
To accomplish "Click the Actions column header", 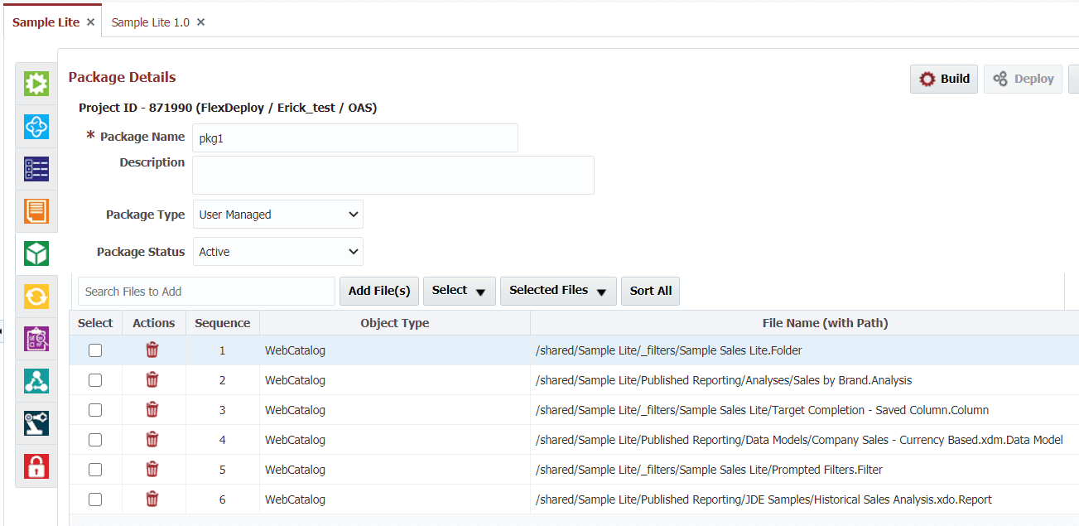I will (154, 323).
